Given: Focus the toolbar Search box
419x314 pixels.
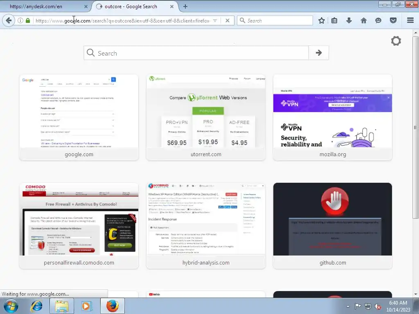Looking at the screenshot, I should (x=275, y=20).
